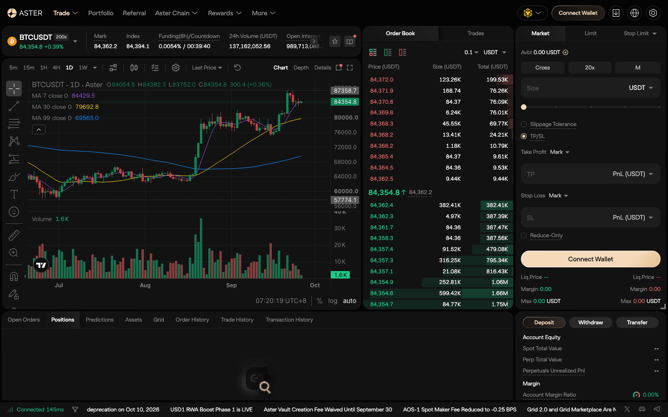Expand the Last Price dropdown

(207, 68)
